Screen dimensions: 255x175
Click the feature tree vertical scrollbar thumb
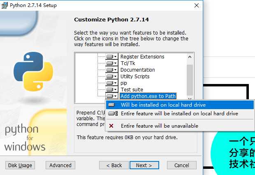point(190,80)
